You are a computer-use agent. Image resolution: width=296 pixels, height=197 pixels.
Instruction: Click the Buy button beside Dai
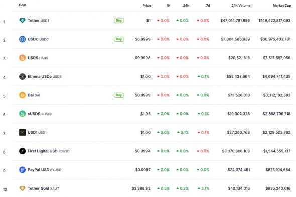[x=119, y=95]
